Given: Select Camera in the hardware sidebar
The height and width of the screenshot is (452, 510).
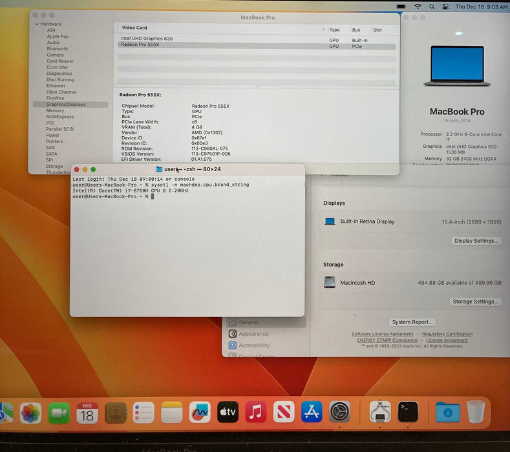Looking at the screenshot, I should 55,55.
